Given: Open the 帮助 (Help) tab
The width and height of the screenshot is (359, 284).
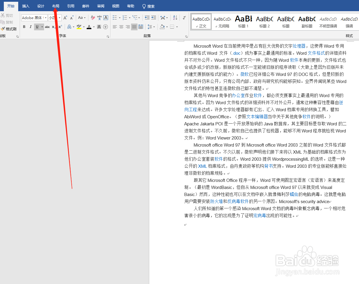Looking at the screenshot, I should 131,6.
